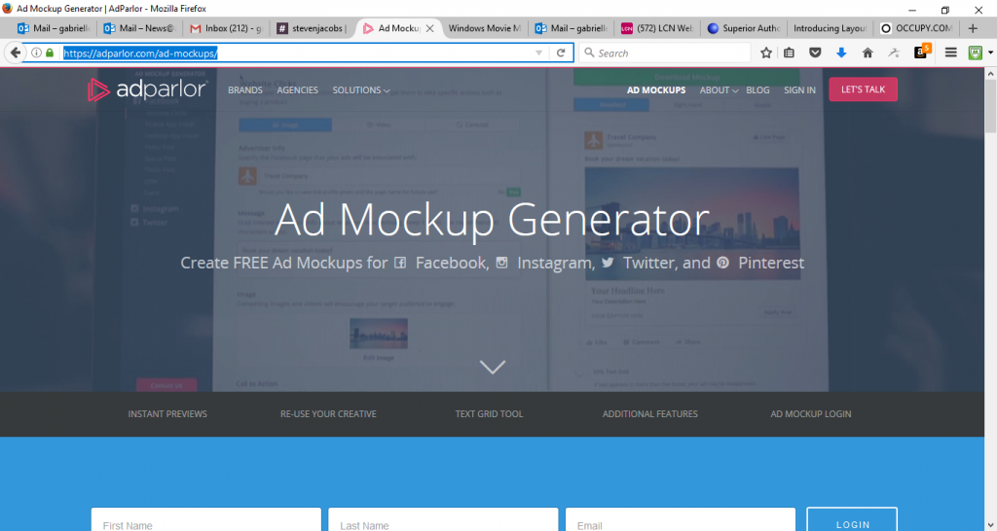Reload the page with the refresh icon
The image size is (997, 531).
pyautogui.click(x=561, y=53)
